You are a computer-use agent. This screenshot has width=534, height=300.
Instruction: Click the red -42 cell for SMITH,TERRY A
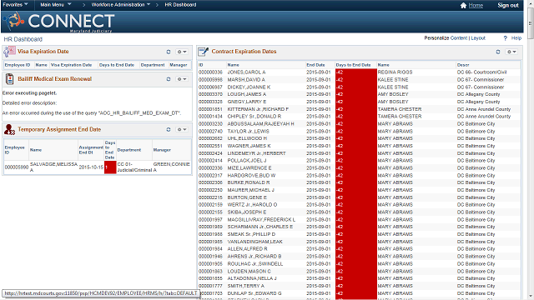point(356,286)
